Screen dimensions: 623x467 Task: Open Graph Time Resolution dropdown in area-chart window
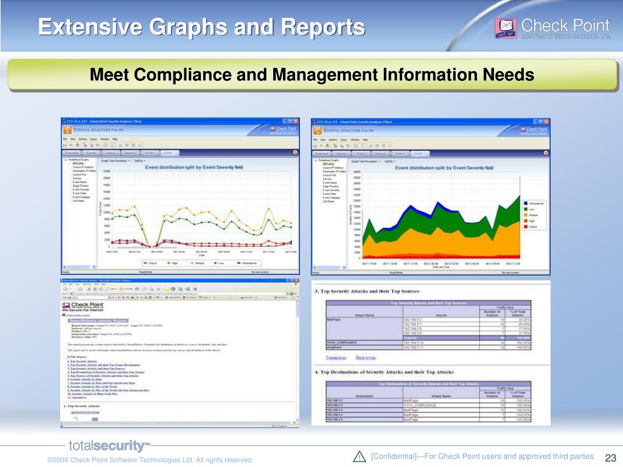click(x=366, y=161)
